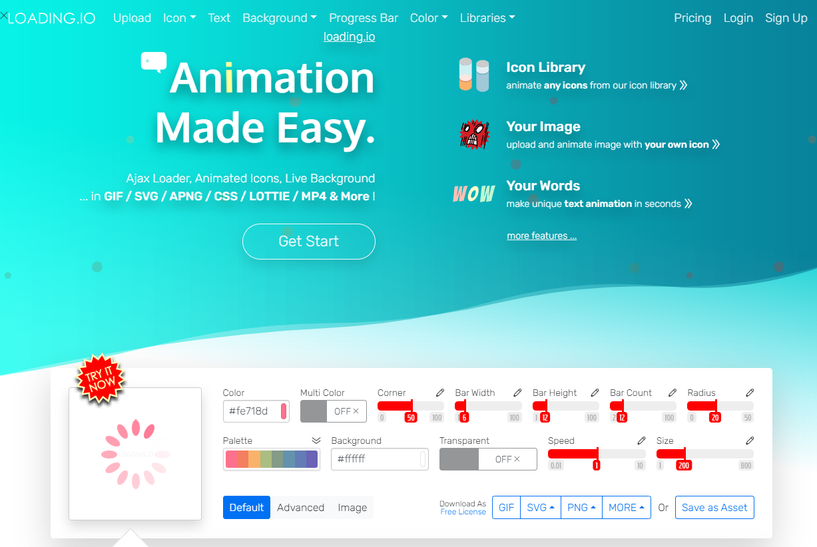Open the Background dropdown in navbar
The width and height of the screenshot is (817, 547).
pyautogui.click(x=280, y=18)
